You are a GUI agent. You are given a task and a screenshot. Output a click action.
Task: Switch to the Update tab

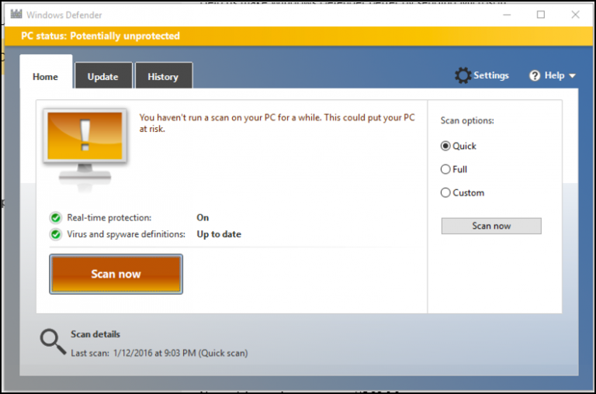coord(103,76)
